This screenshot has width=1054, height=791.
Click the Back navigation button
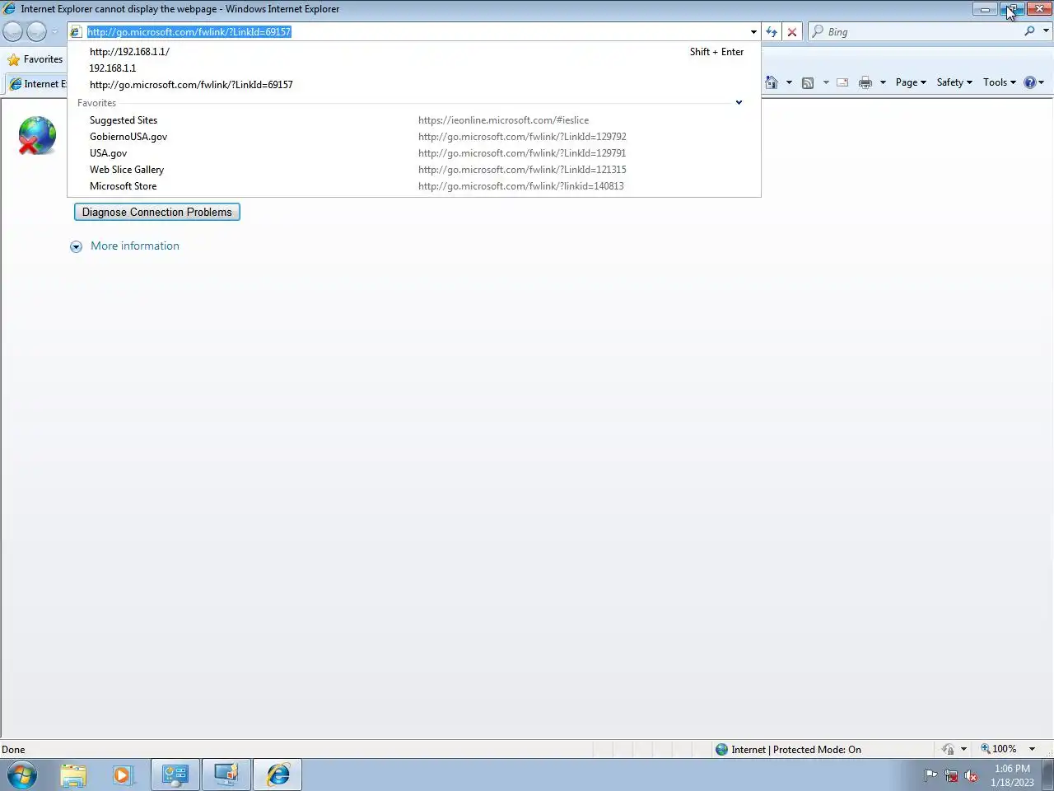pos(13,31)
